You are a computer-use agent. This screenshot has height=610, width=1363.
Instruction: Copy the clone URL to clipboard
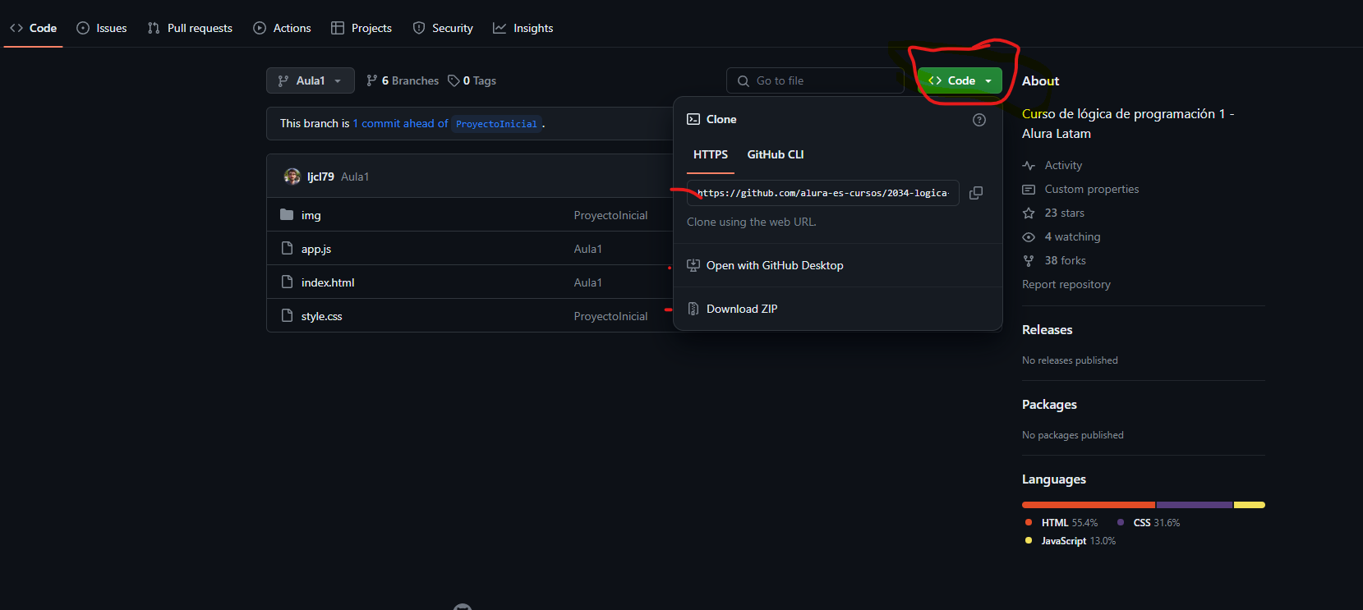tap(976, 193)
